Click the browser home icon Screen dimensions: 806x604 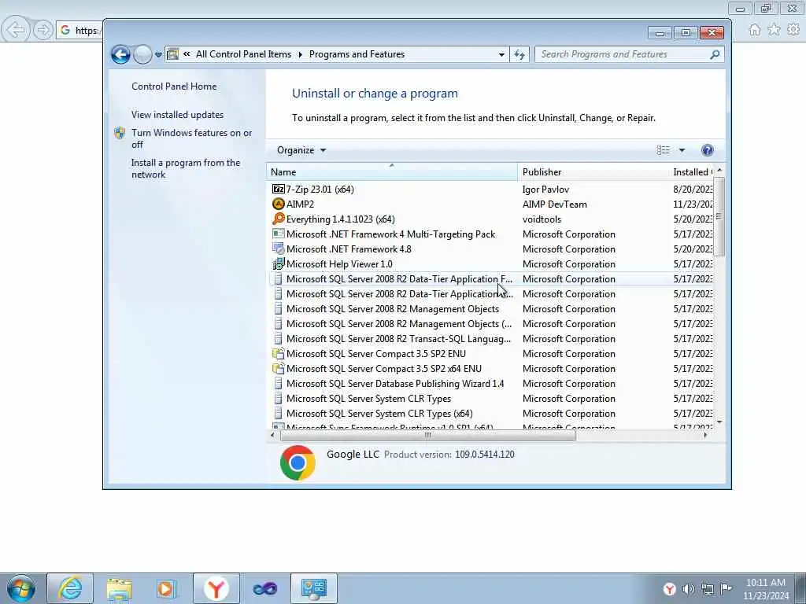pyautogui.click(x=755, y=30)
